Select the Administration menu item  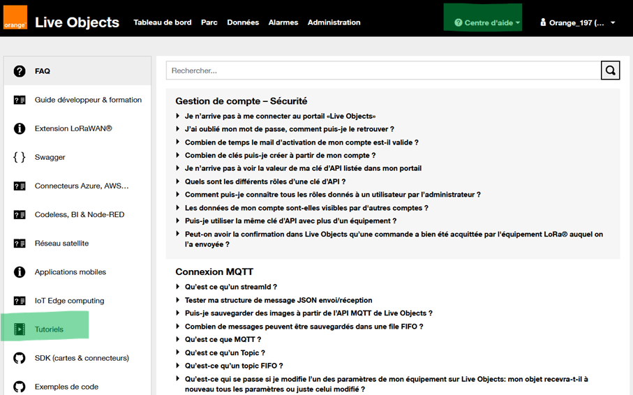click(334, 22)
